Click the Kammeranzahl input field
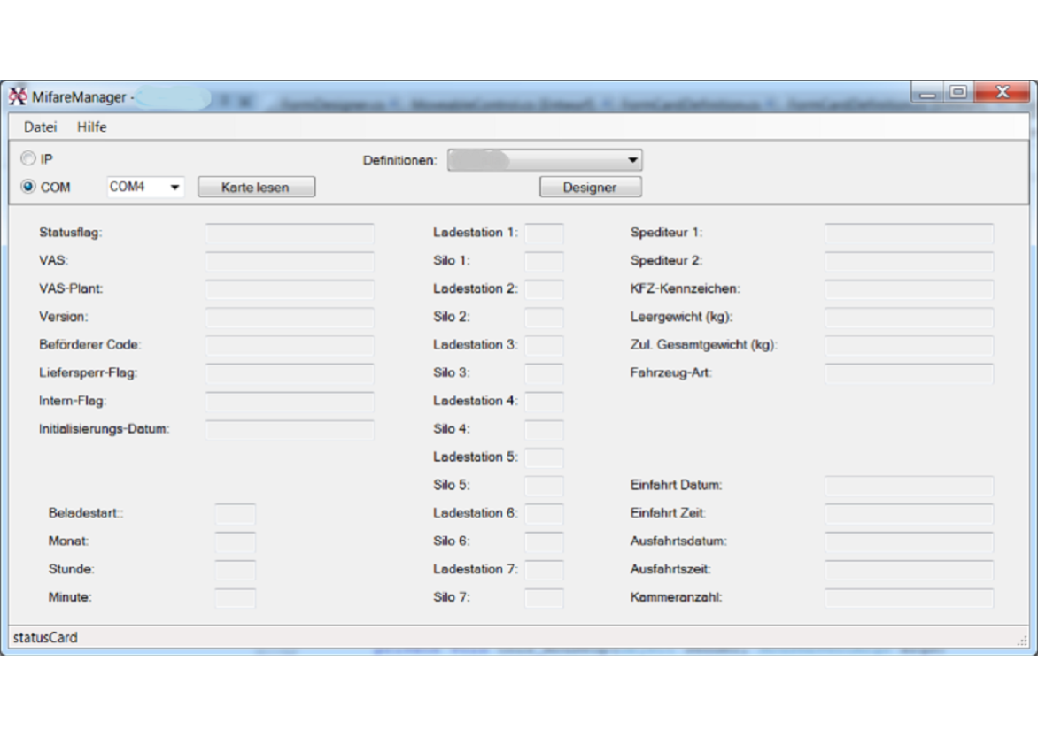This screenshot has height=737, width=1038. coord(909,598)
